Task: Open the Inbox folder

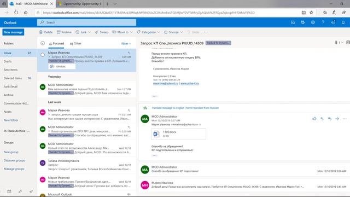Action: (x=18, y=53)
